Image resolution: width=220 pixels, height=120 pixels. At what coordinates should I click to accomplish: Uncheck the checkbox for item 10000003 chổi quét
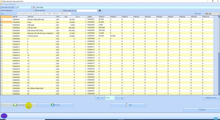point(2,25)
